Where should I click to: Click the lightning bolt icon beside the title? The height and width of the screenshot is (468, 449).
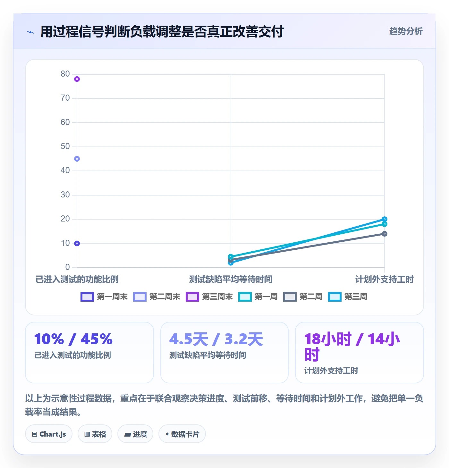(x=30, y=32)
